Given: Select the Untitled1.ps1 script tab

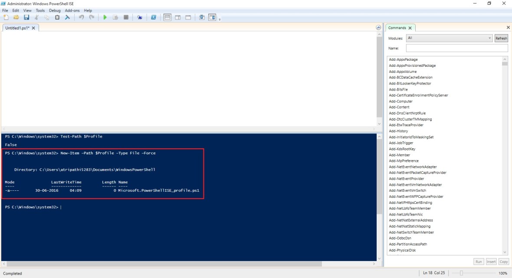Looking at the screenshot, I should tap(18, 28).
